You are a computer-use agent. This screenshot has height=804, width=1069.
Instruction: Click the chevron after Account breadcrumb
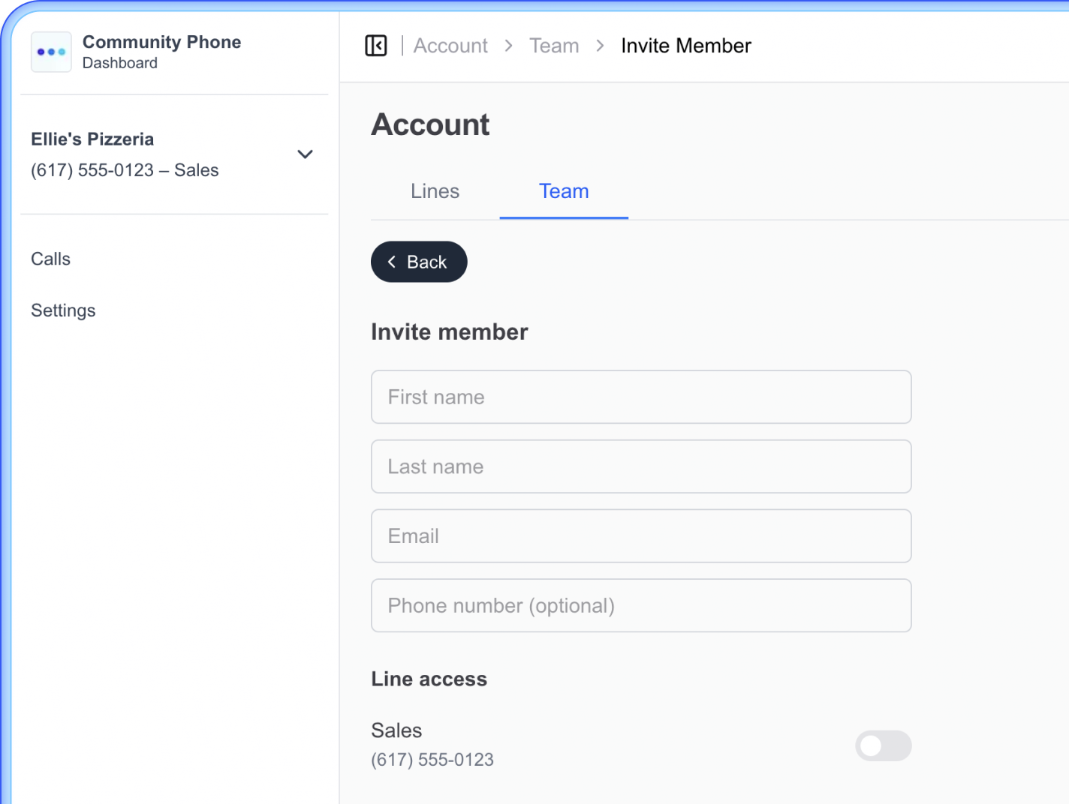tap(509, 46)
